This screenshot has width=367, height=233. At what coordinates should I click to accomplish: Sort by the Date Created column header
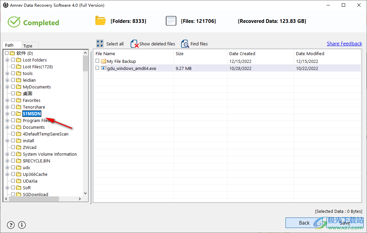(242, 53)
